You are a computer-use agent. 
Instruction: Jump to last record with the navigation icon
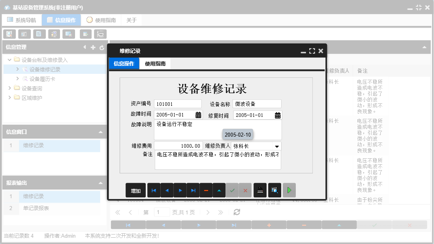(x=193, y=190)
